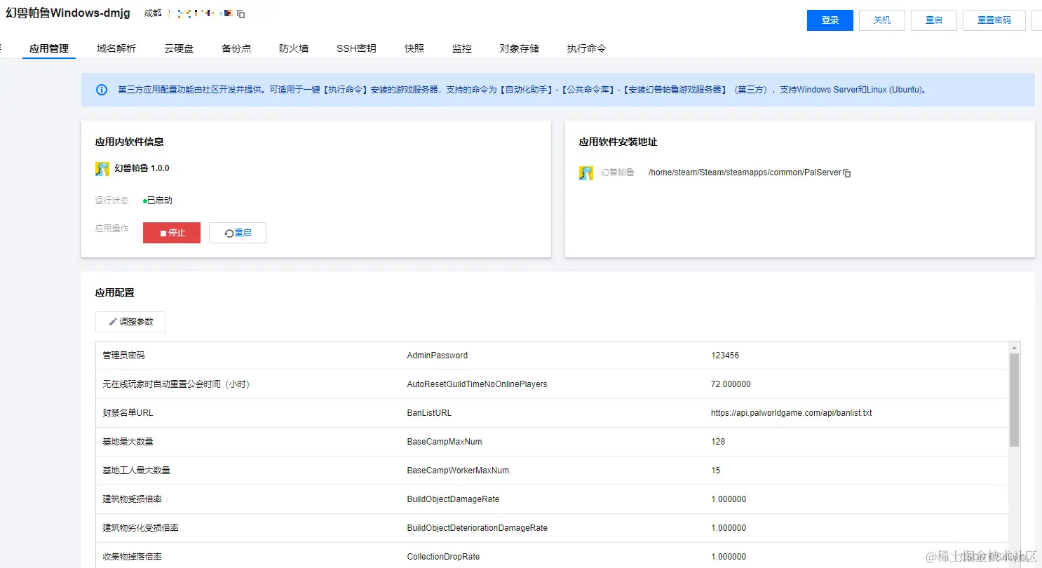The width and height of the screenshot is (1042, 568).
Task: Open the 快照 tab
Action: [414, 48]
